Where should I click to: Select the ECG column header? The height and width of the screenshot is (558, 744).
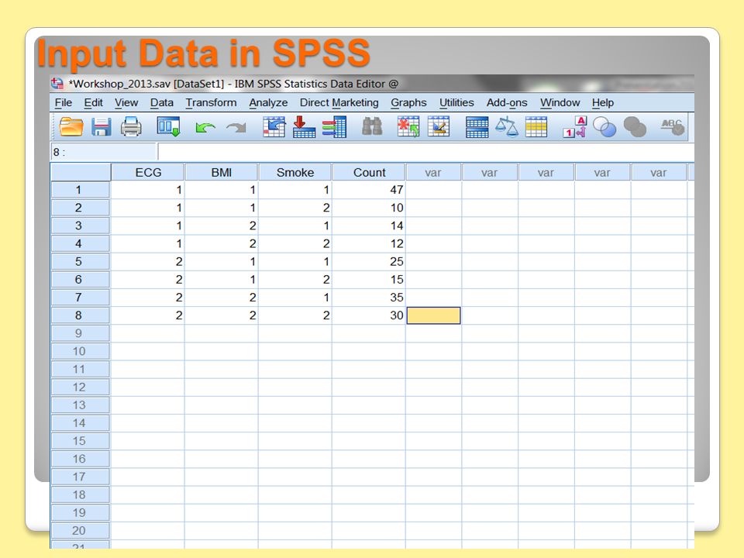tap(148, 172)
